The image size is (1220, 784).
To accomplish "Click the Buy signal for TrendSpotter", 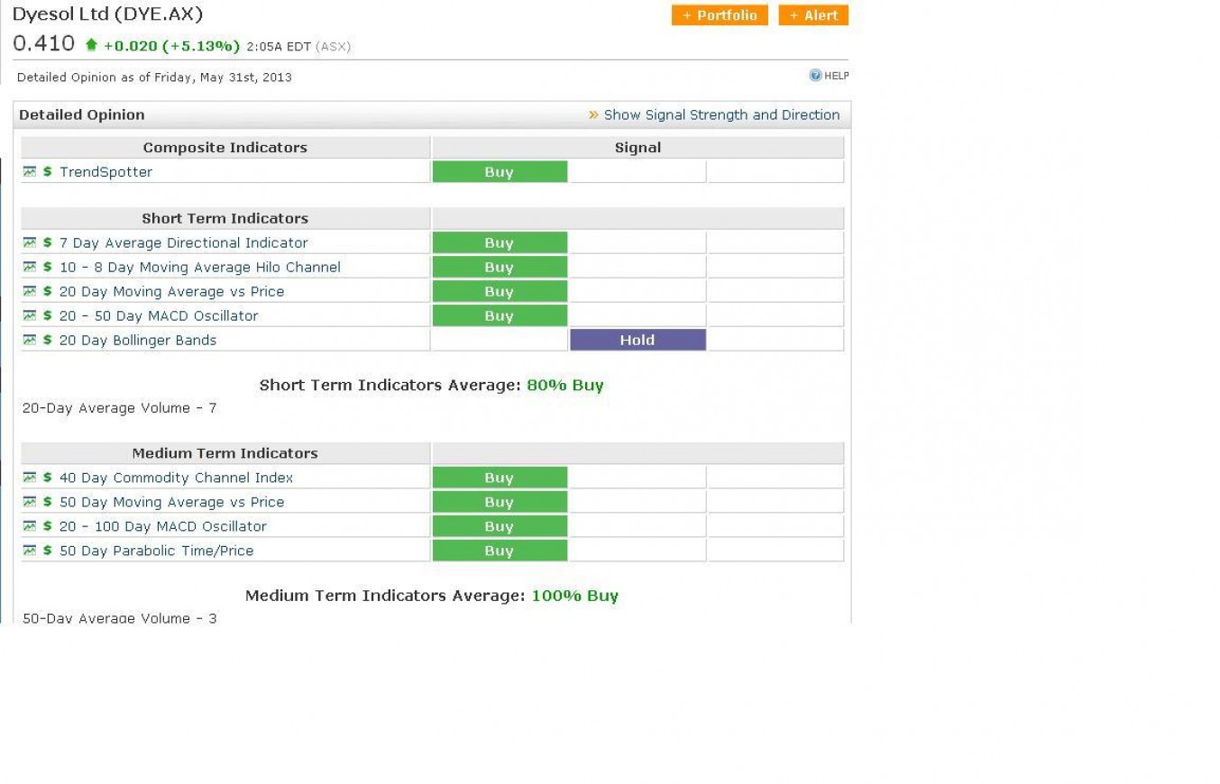I will (500, 172).
